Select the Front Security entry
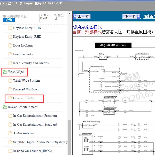This screenshot has height=155, width=155. coord(23,54)
